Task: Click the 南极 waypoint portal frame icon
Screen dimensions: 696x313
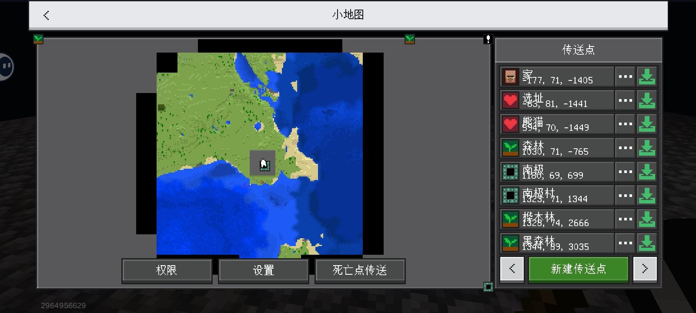Action: (x=510, y=172)
